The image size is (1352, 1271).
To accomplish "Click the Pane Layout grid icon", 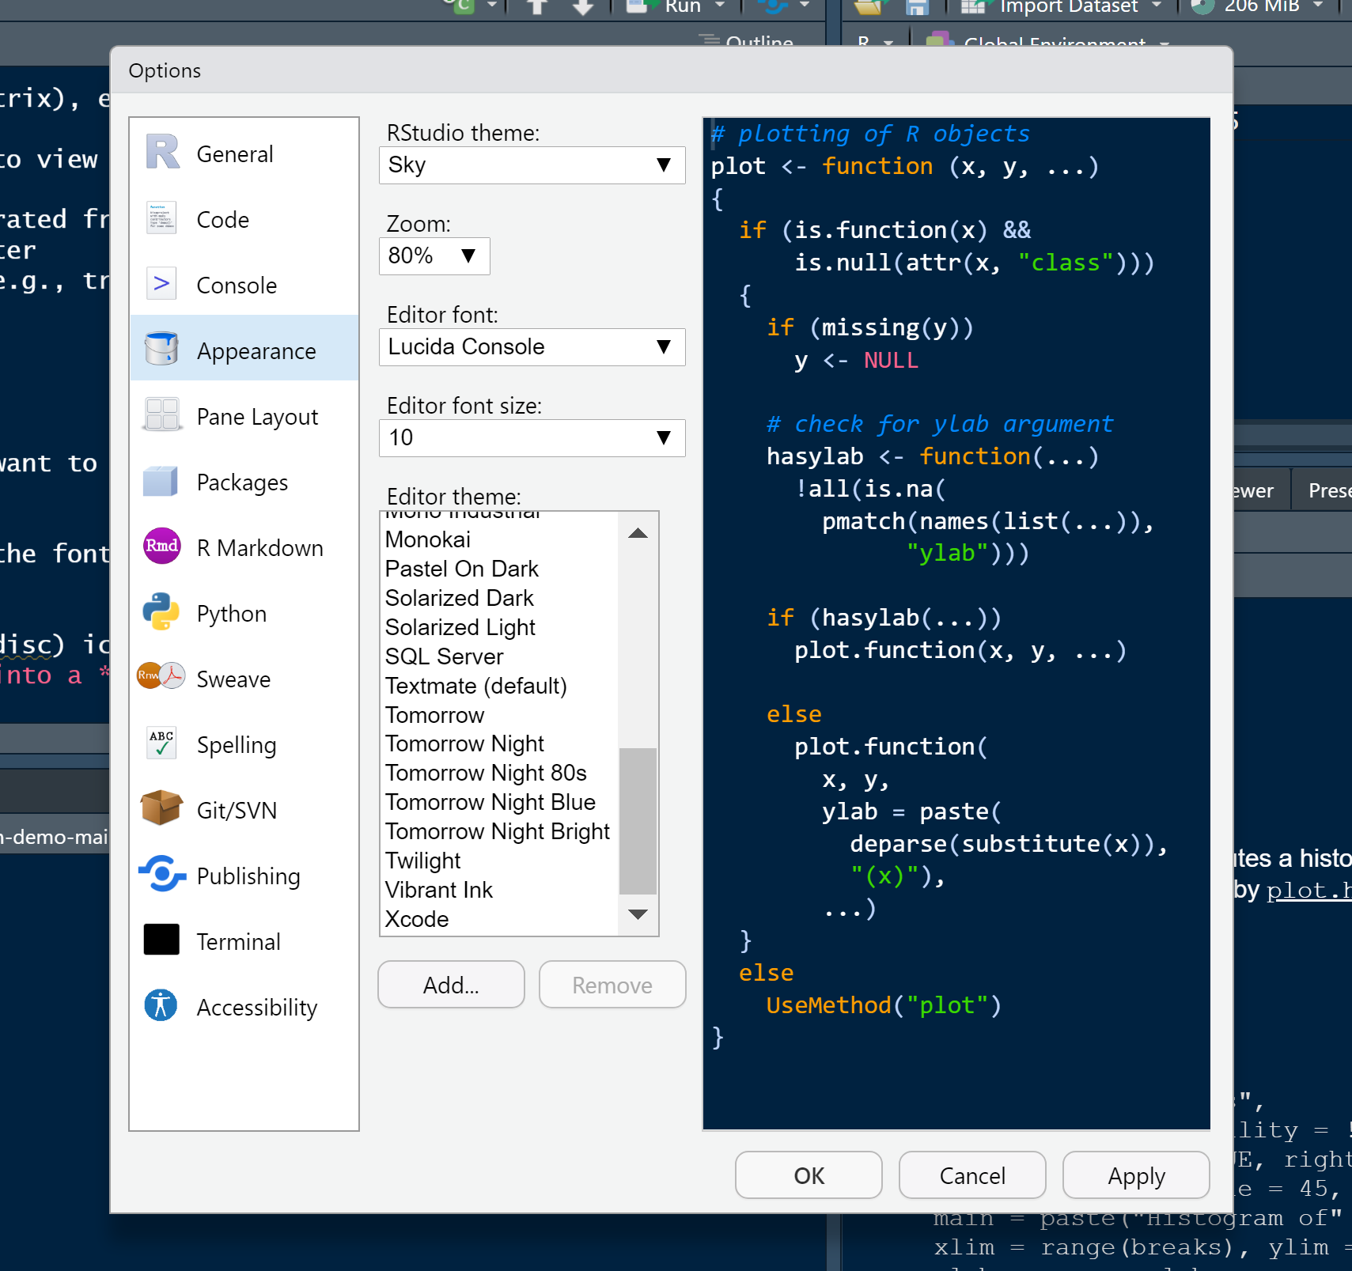I will coord(161,415).
